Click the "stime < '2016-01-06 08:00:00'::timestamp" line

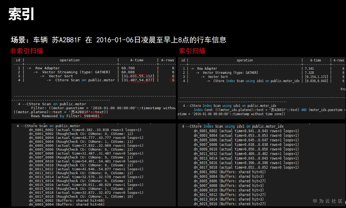(231, 114)
